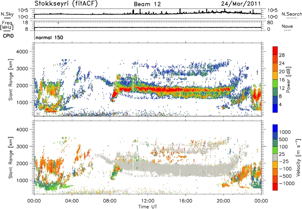Click "2000" on the velocity panel axis

tap(22, 163)
